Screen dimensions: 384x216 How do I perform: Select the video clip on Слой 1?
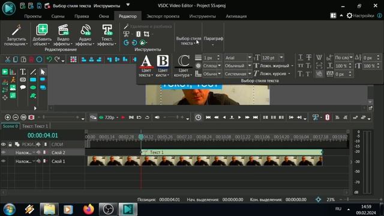[x=205, y=161]
